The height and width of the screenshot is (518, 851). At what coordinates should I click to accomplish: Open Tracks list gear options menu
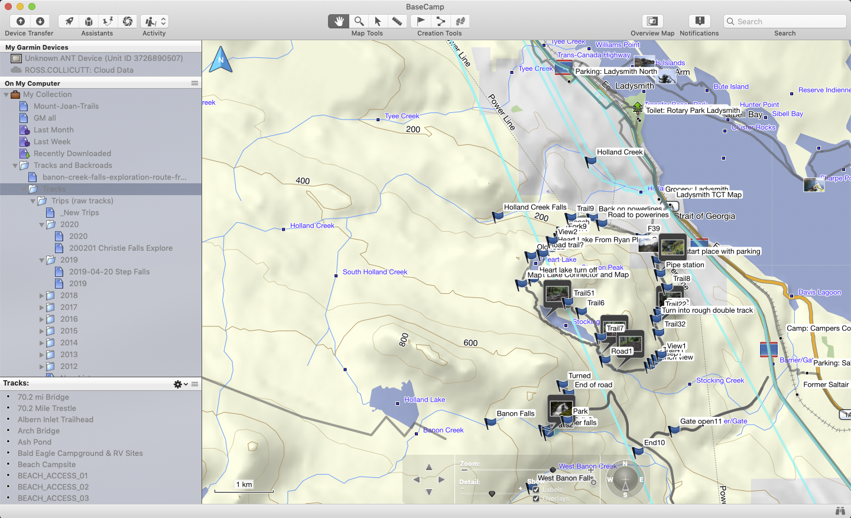coord(180,384)
